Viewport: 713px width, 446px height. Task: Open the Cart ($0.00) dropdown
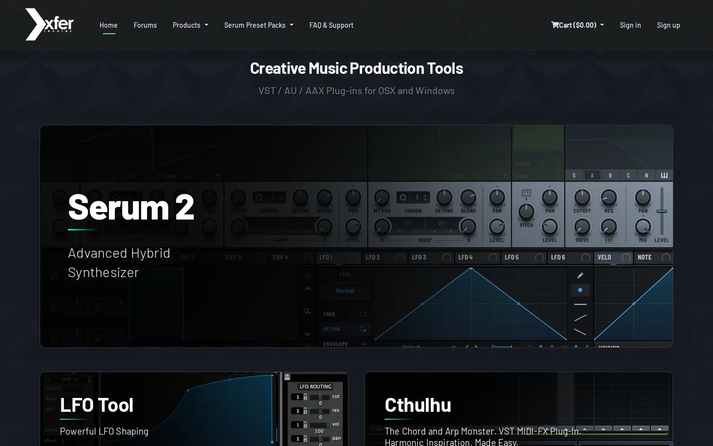click(578, 25)
